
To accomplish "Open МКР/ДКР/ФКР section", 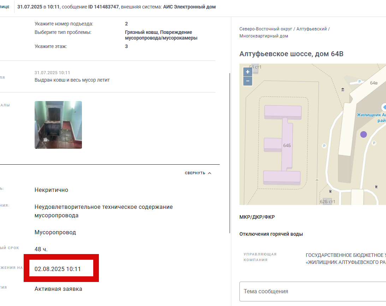I will click(x=257, y=217).
